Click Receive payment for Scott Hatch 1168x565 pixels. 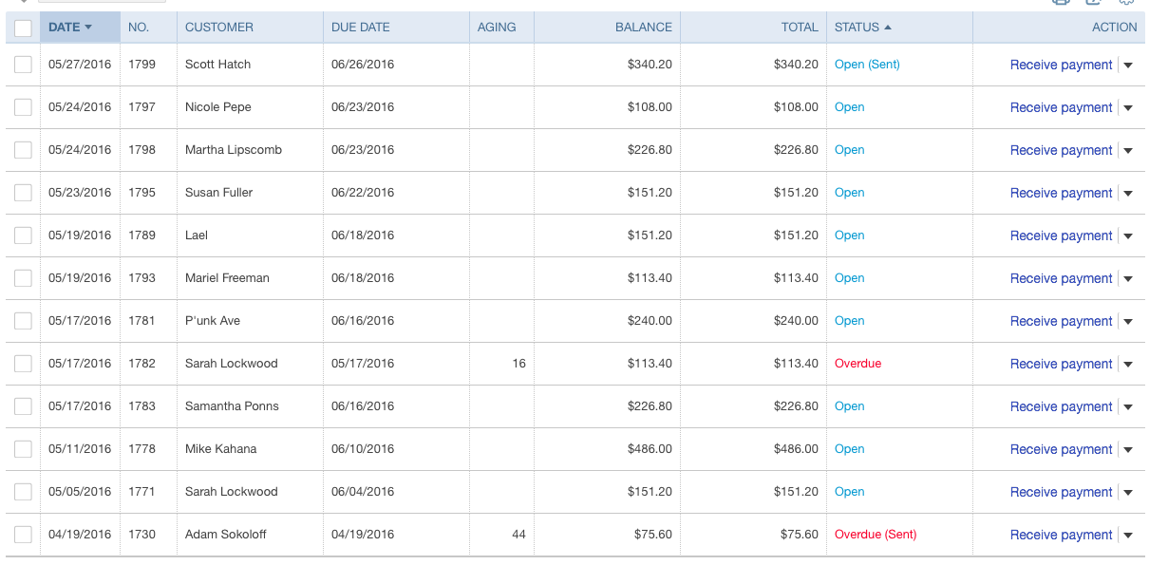[x=1061, y=65]
